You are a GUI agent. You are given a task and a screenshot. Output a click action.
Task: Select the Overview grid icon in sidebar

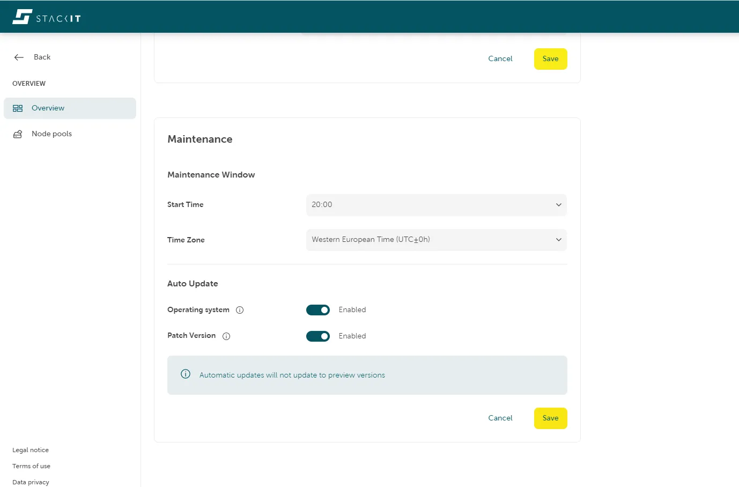pyautogui.click(x=18, y=108)
